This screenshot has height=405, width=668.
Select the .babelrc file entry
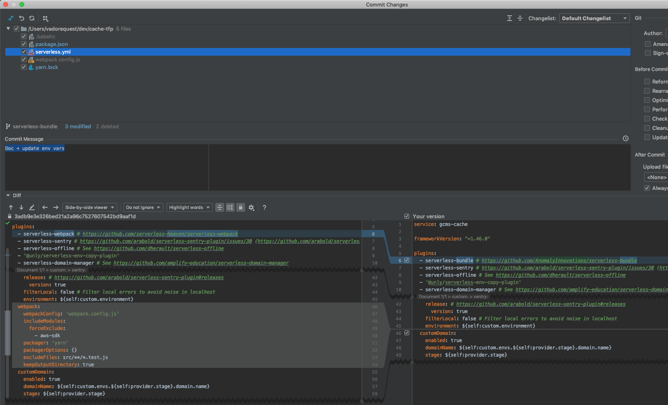coord(45,36)
